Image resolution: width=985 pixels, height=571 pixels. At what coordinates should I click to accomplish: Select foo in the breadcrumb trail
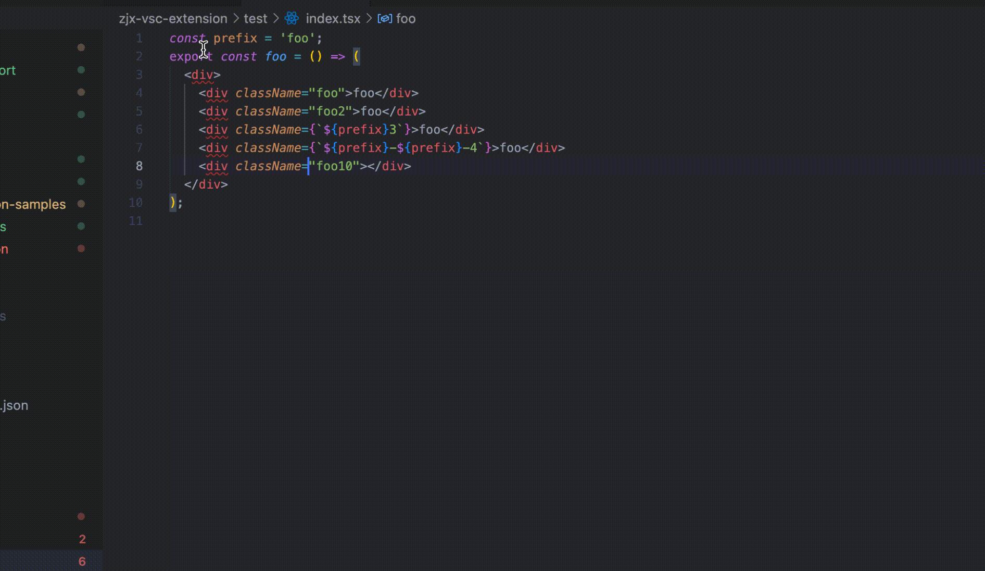tap(406, 19)
